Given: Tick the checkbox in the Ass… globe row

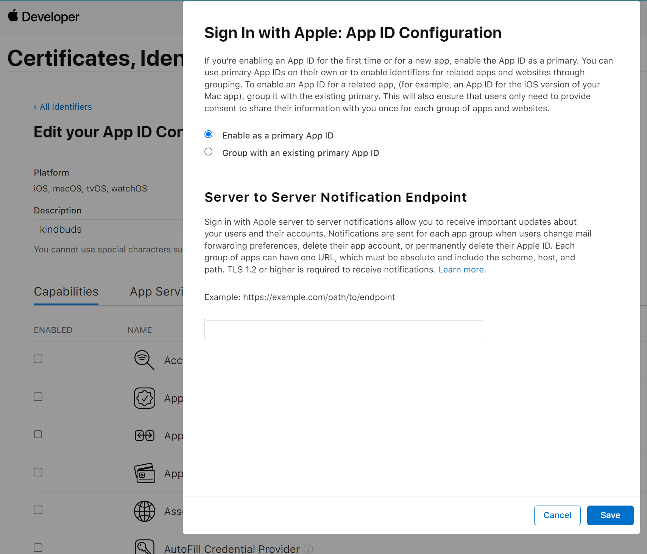Looking at the screenshot, I should [x=38, y=510].
